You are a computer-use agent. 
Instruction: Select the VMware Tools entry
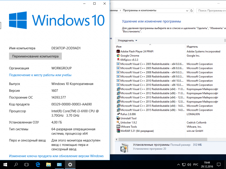point(129,126)
